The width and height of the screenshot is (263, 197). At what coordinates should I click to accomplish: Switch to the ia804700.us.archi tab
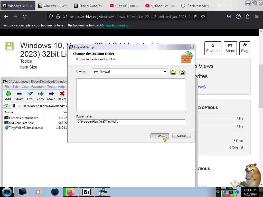[x=89, y=6]
